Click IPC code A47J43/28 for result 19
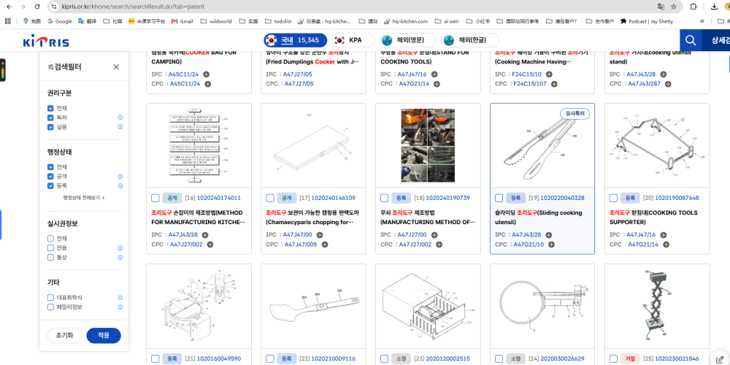The height and width of the screenshot is (365, 730). pos(526,235)
